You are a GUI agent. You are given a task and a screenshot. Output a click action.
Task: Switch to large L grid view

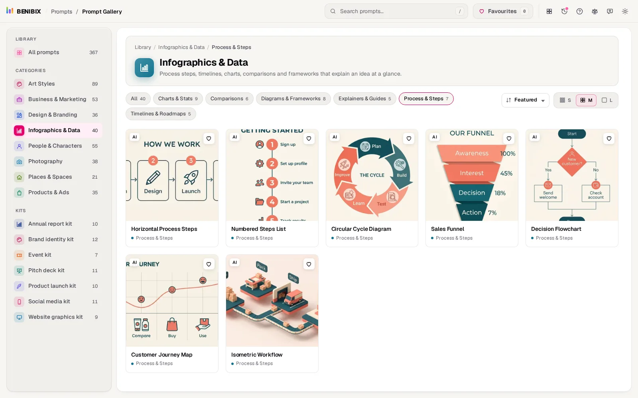[607, 100]
